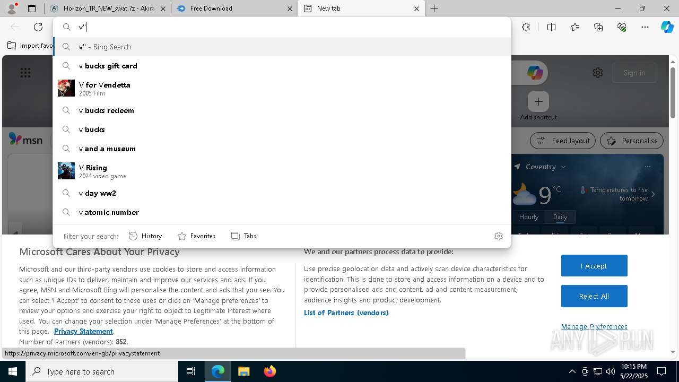679x382 pixels.
Task: Click inside the address bar text field
Action: (x=282, y=27)
